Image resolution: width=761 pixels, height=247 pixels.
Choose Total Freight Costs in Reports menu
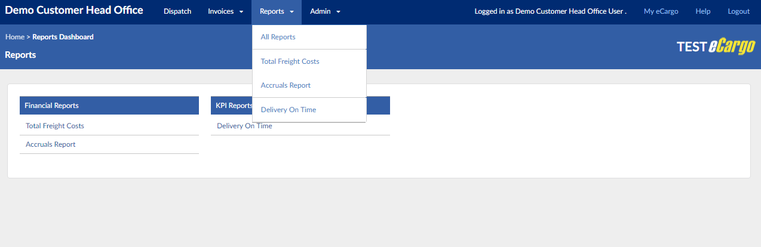[309, 61]
